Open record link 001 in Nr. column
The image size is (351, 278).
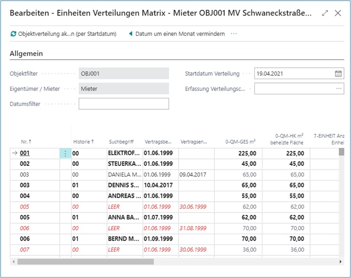click(x=24, y=153)
